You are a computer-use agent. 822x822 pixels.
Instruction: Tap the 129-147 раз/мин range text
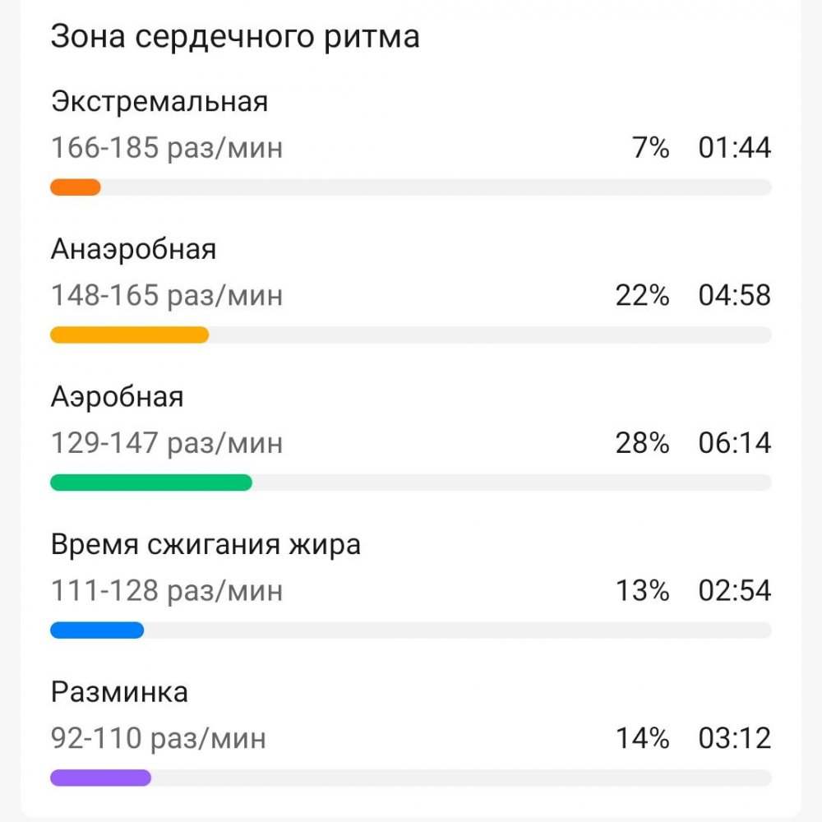[x=167, y=443]
